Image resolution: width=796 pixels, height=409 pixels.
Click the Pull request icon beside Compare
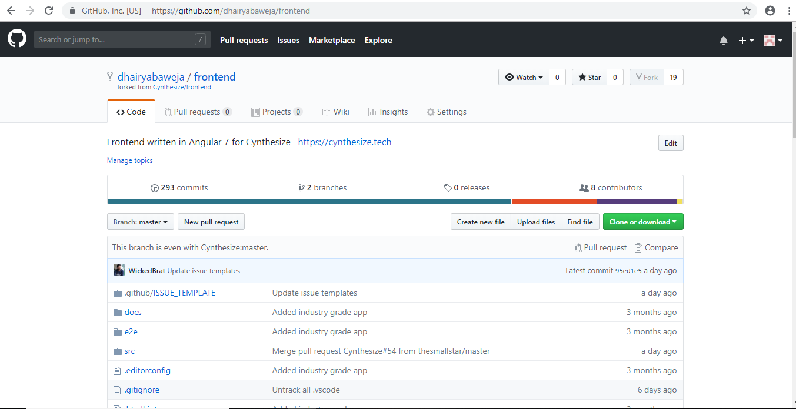(x=578, y=248)
